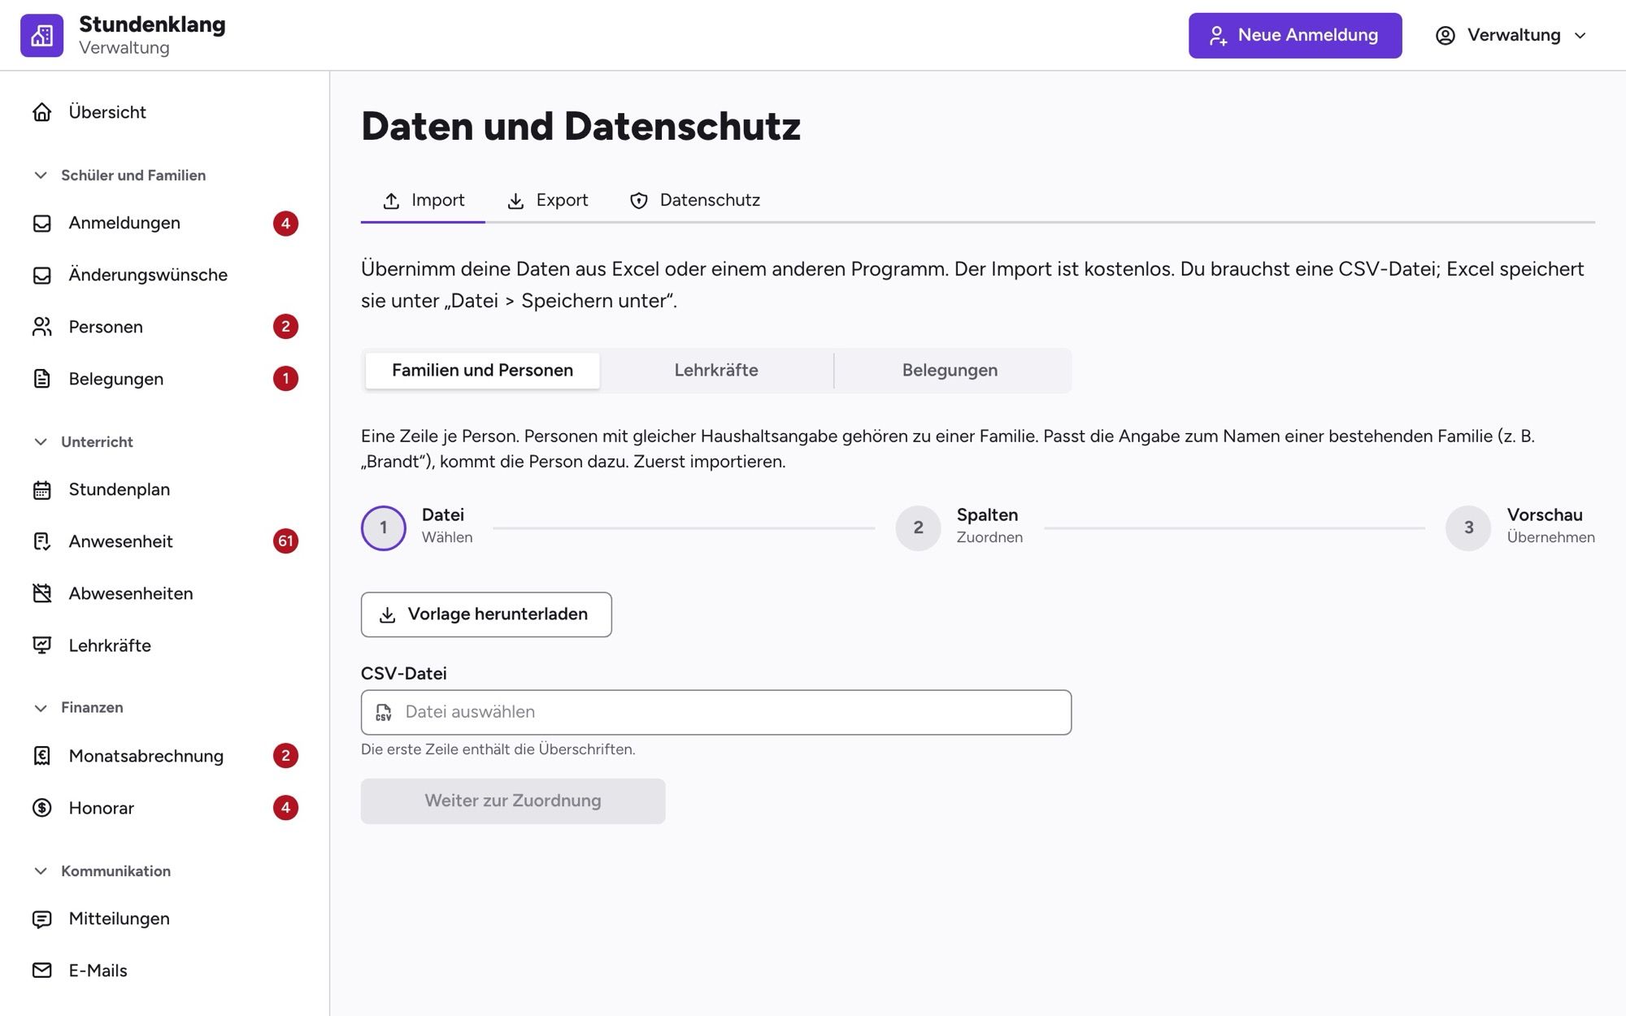Viewport: 1626px width, 1016px height.
Task: Click the Abwesenheiten crossed calendar icon
Action: click(x=41, y=593)
